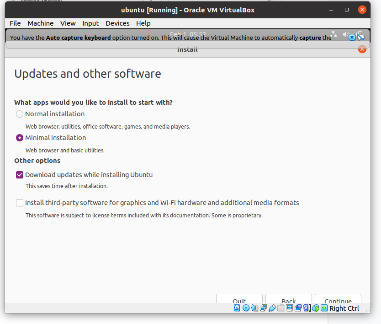381x324 pixels.
Task: Click the display status icon
Action: (x=289, y=308)
